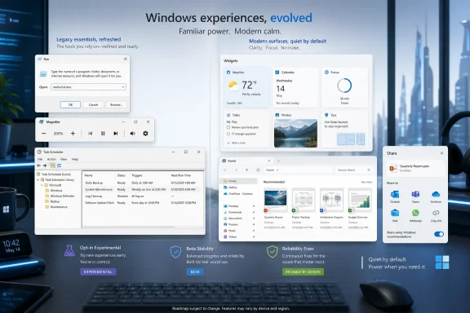470x313 pixels.
Task: Open the Action menu in Task Scheduler
Action: pos(51,159)
